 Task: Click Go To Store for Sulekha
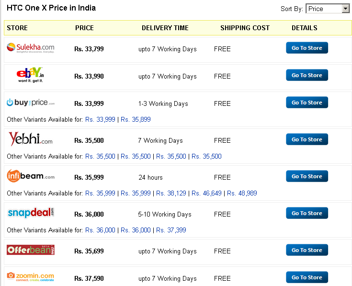(x=307, y=48)
